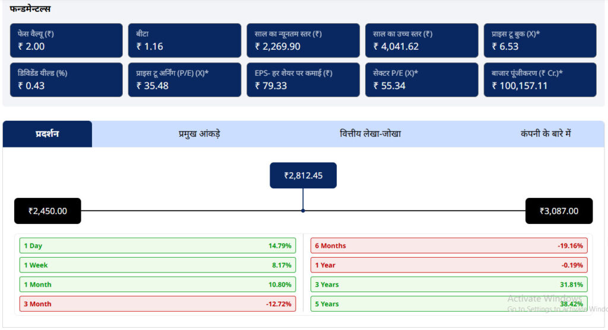Viewport: 608px width, 330px height.
Task: Click the डिविडेंड यील्ड card
Action: click(66, 79)
